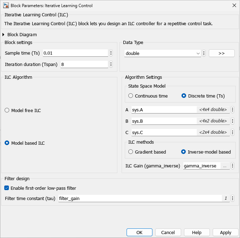Click the three-dot menu for matrix A
Viewport: 240px width, 238px height.
click(x=233, y=110)
